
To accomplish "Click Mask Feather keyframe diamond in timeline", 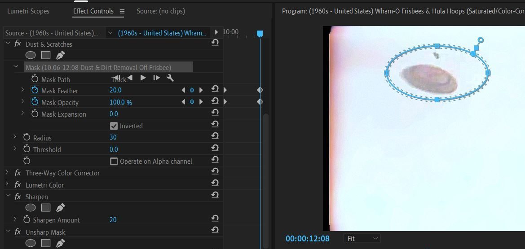I will click(260, 90).
